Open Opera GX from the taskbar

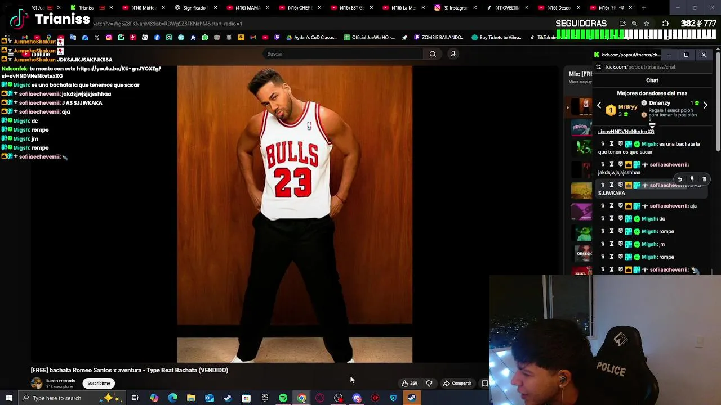[320, 398]
